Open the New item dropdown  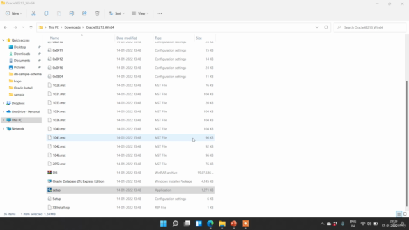pos(13,13)
